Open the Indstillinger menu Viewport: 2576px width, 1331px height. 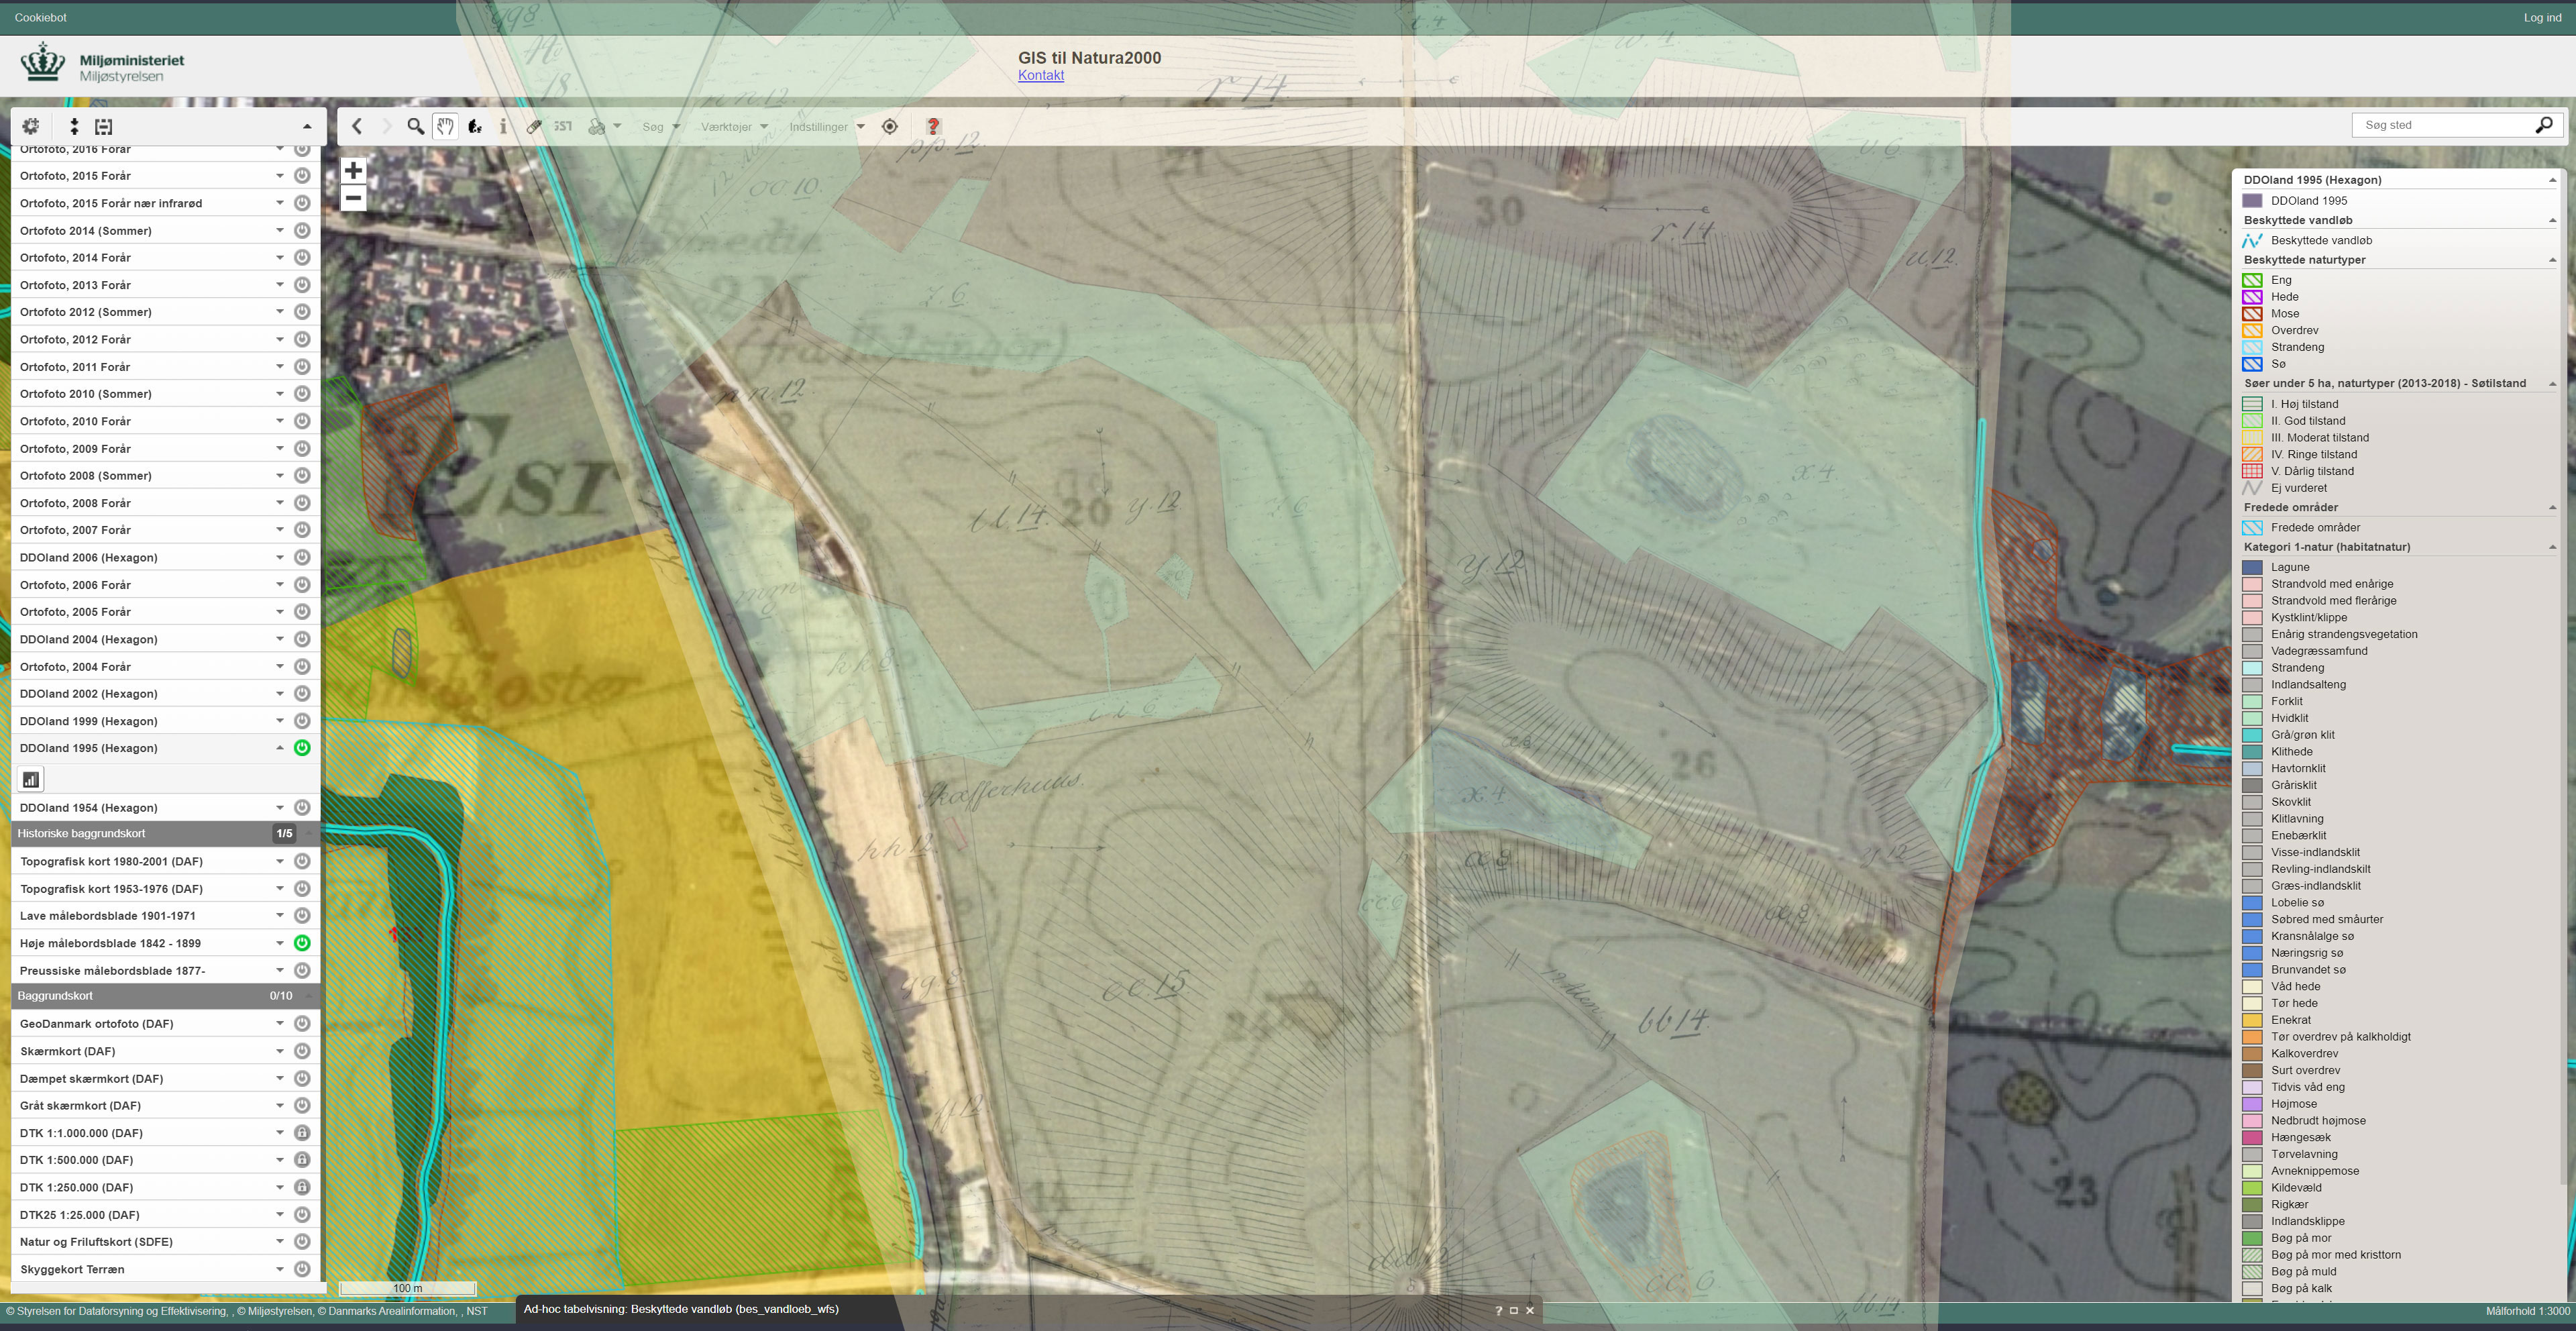point(826,127)
